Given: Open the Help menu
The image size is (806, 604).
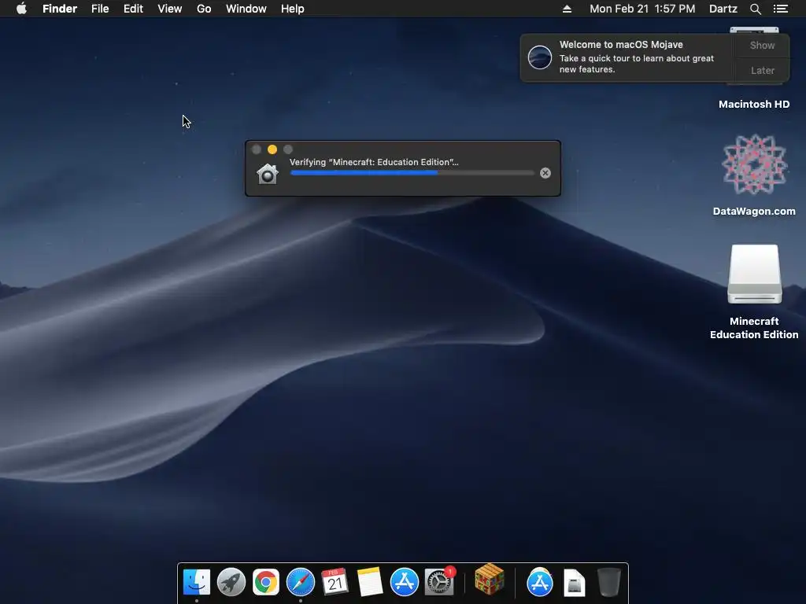Looking at the screenshot, I should 293,9.
